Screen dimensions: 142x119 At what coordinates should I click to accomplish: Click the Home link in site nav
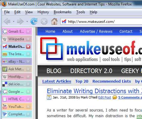point(50,32)
